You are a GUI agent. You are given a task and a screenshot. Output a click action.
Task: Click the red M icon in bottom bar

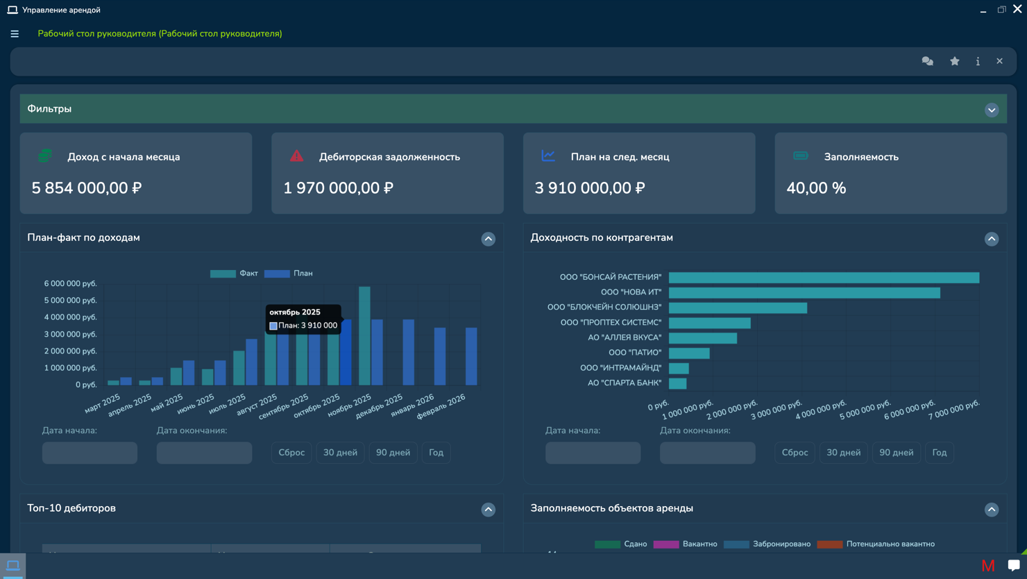[988, 566]
